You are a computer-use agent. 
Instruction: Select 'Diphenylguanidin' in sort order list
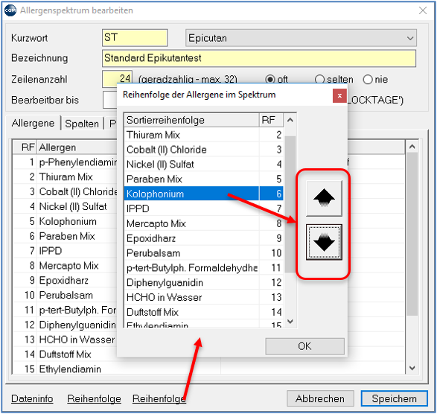tap(204, 283)
